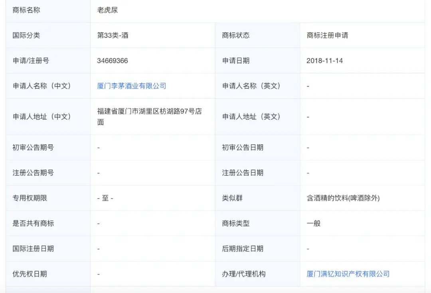Screen dimensions: 431x293
Task: Select trademark type value 一般
Action: [314, 223]
